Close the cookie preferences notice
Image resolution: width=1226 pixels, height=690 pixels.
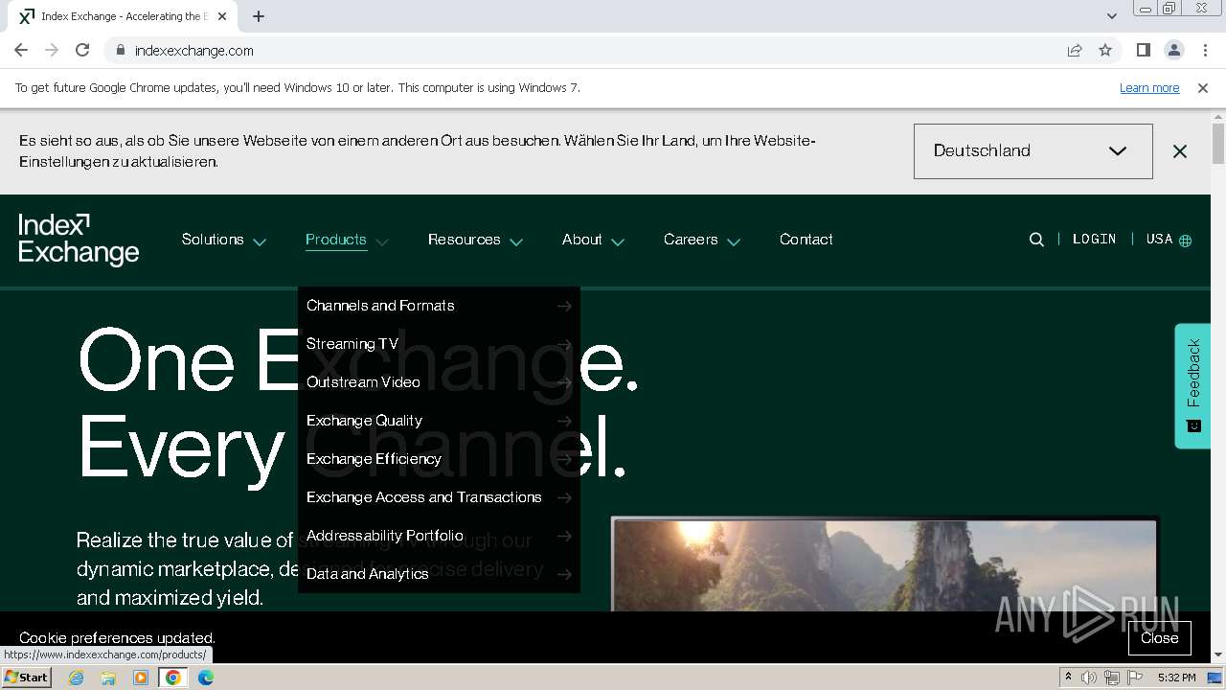pos(1159,638)
